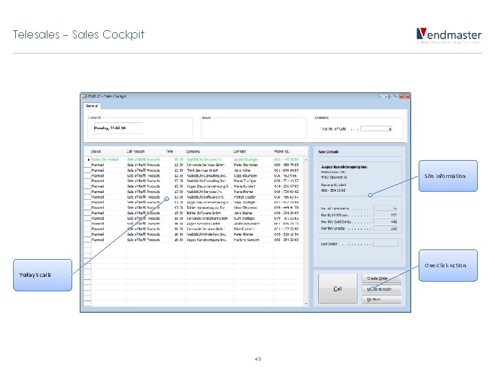Minimize the Sales Cockpit window
The width and height of the screenshot is (495, 371).
pyautogui.click(x=384, y=96)
